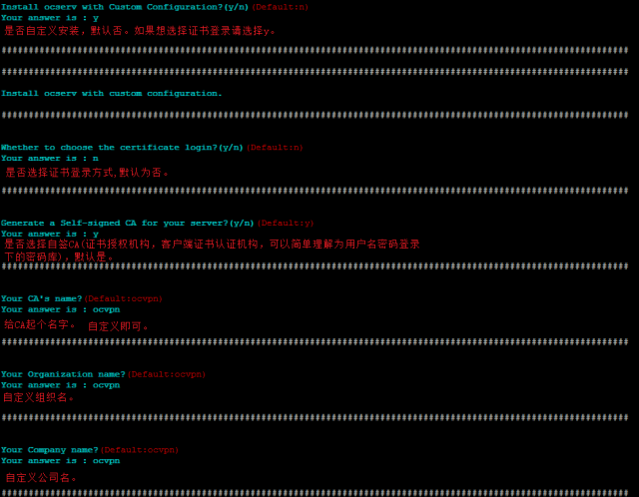
Task: Click the 'Install ocserv with Custom Configuration?' prompt line
Action: [x=125, y=7]
